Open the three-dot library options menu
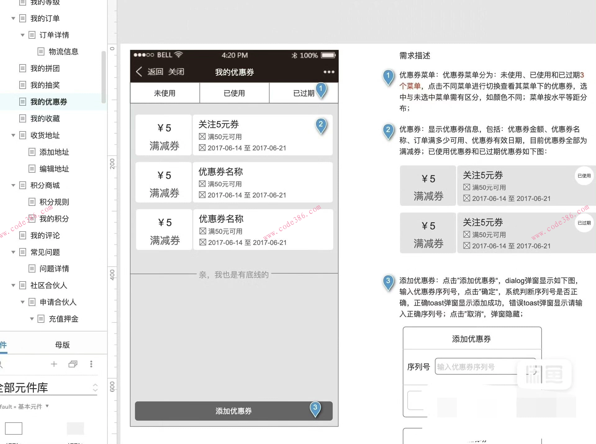Screen dimensions: 596x444 91,364
